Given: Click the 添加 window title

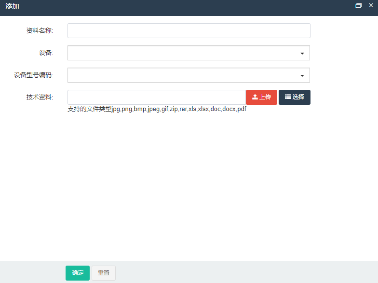Looking at the screenshot, I should click(x=13, y=6).
